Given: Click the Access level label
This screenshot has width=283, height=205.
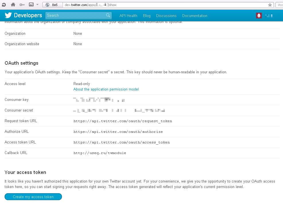Looking at the screenshot, I should point(15,84).
